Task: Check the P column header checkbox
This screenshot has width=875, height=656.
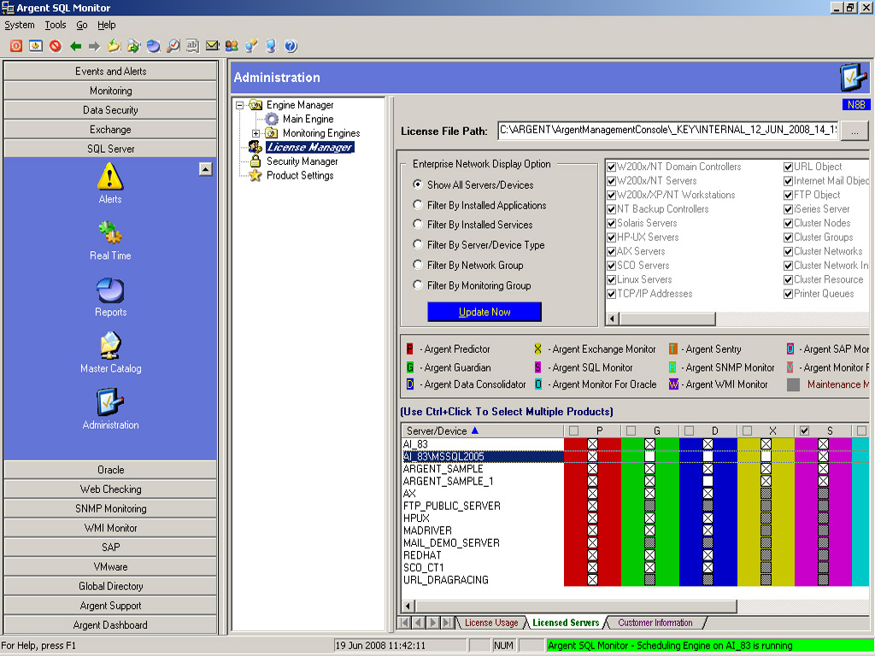Action: pyautogui.click(x=573, y=430)
